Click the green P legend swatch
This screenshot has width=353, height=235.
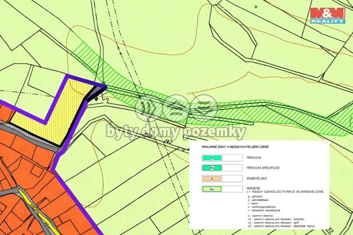[211, 159]
